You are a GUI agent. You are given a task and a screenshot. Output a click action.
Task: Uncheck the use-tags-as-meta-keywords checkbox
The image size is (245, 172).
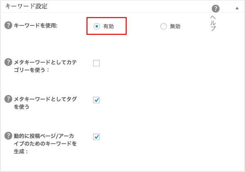coord(96,100)
